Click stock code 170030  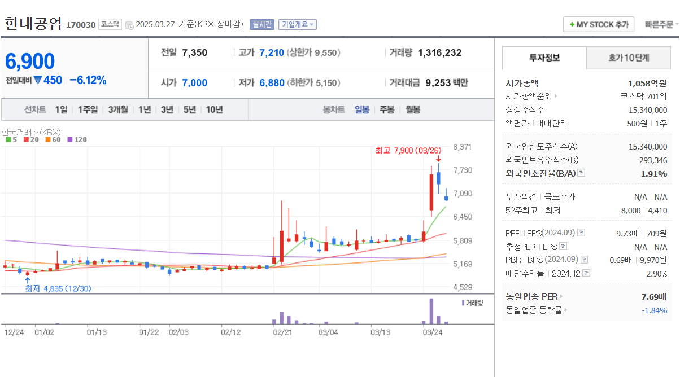click(x=81, y=25)
